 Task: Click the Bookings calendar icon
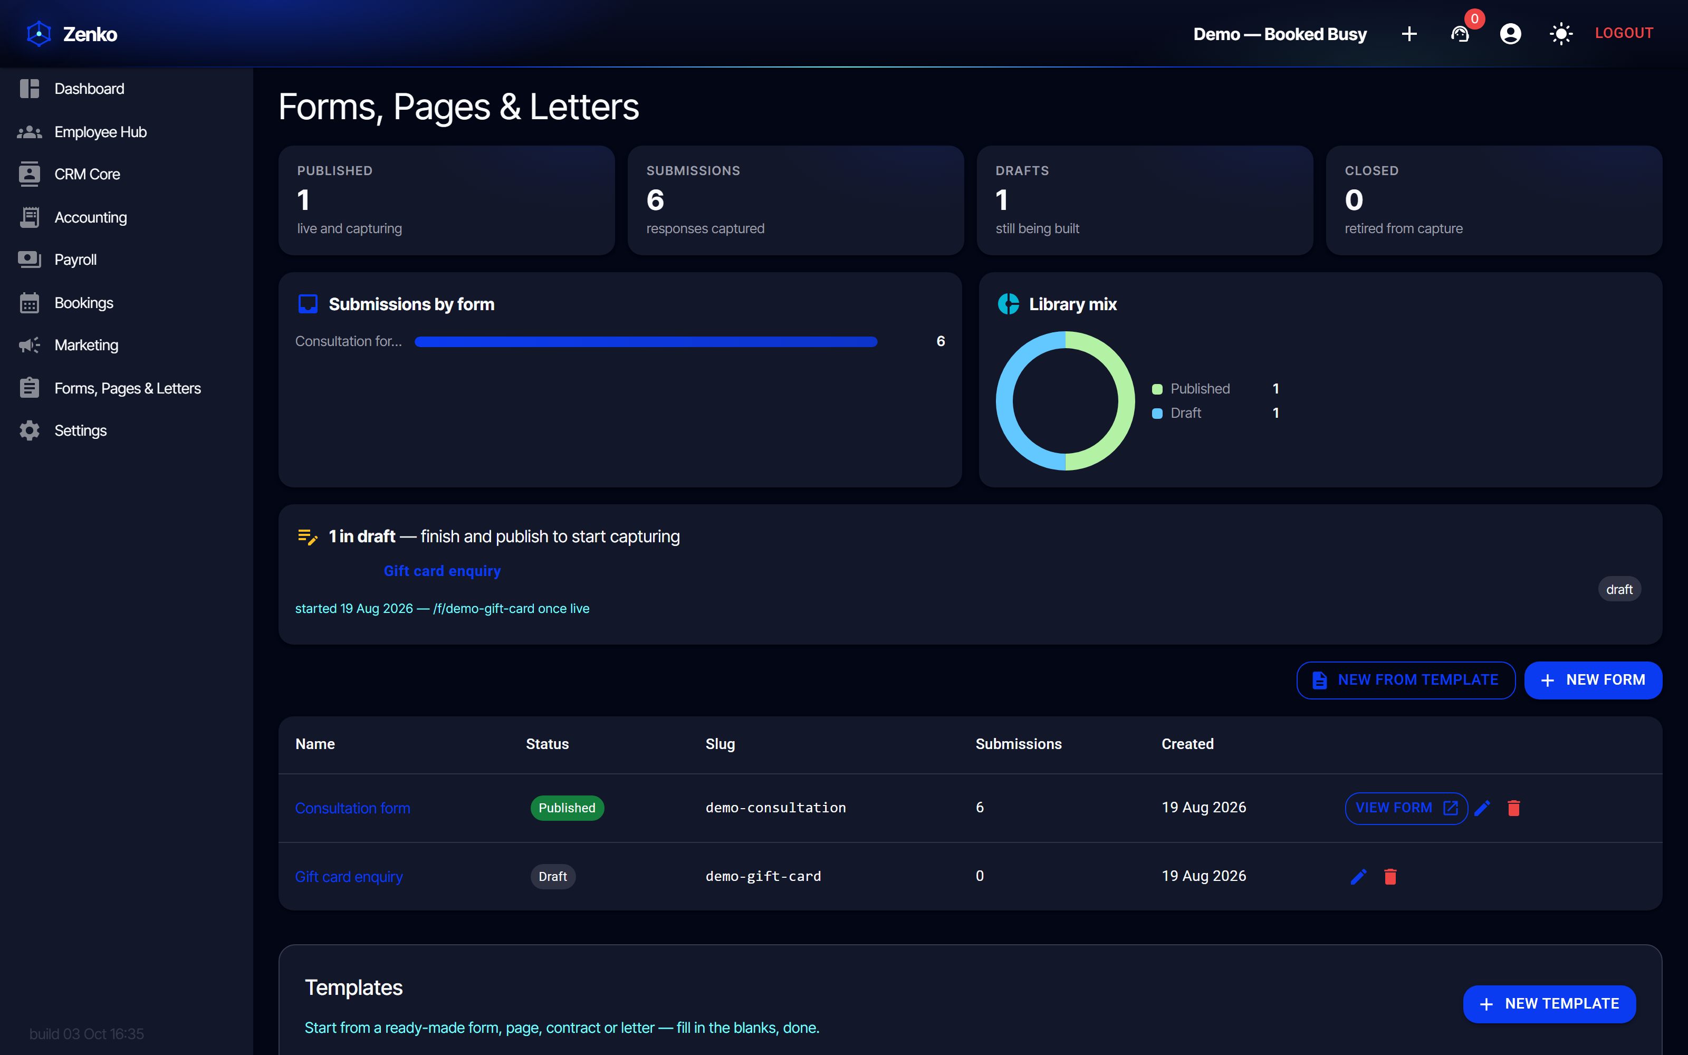point(30,303)
